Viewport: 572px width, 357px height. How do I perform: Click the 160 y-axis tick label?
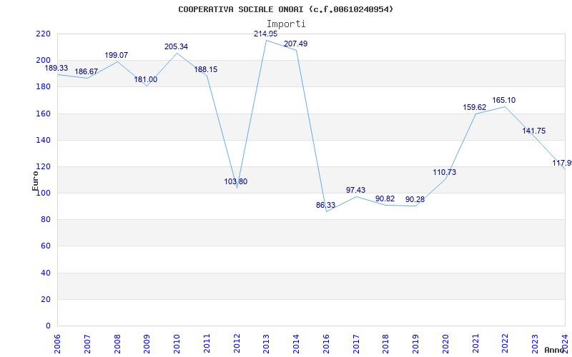coord(43,114)
